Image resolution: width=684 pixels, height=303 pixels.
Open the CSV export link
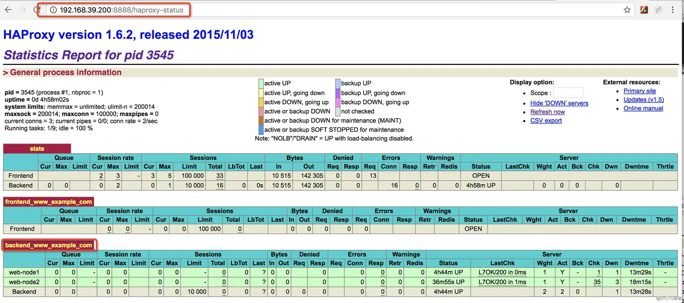[x=546, y=121]
